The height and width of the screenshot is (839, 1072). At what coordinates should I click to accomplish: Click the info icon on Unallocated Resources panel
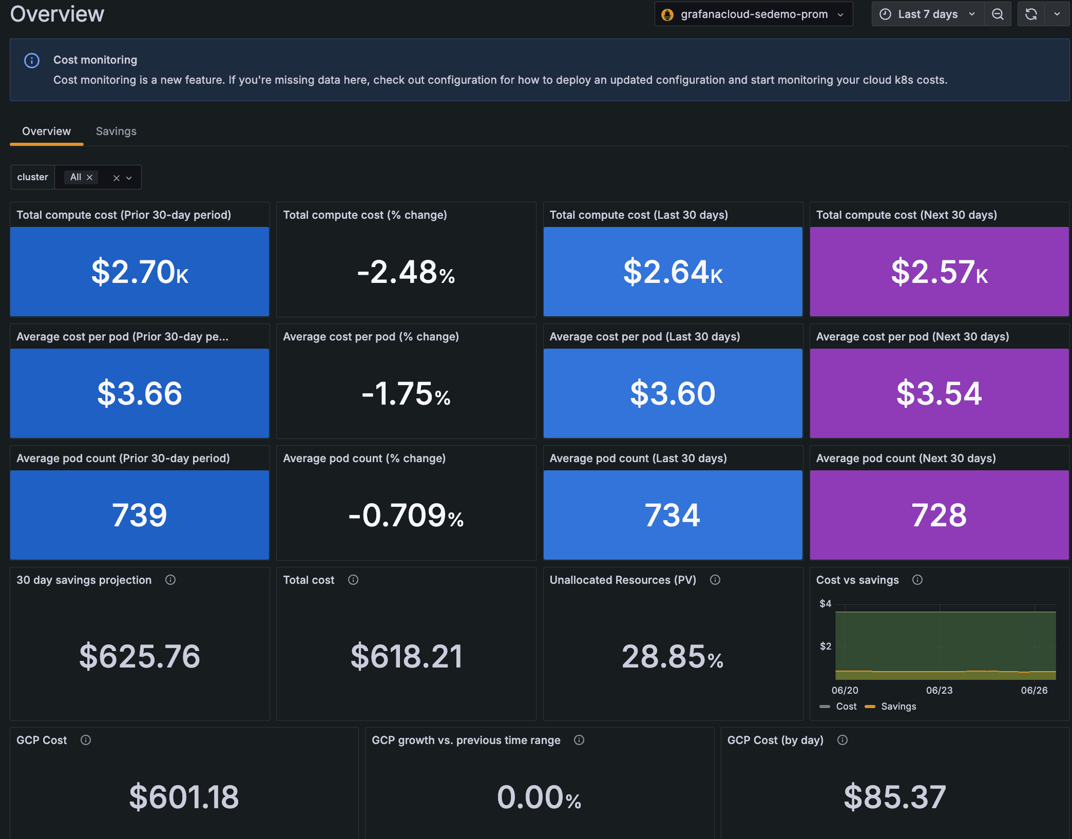716,580
